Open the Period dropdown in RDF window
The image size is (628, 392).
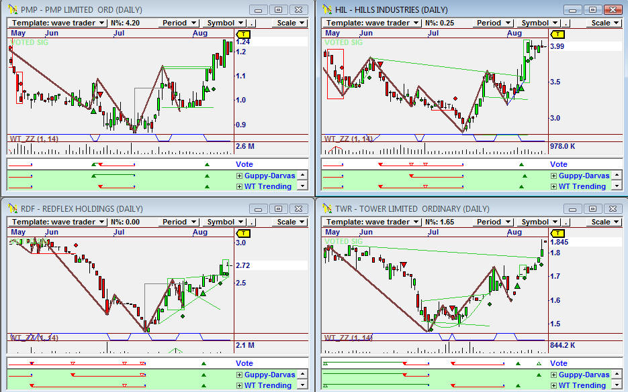[x=179, y=222]
